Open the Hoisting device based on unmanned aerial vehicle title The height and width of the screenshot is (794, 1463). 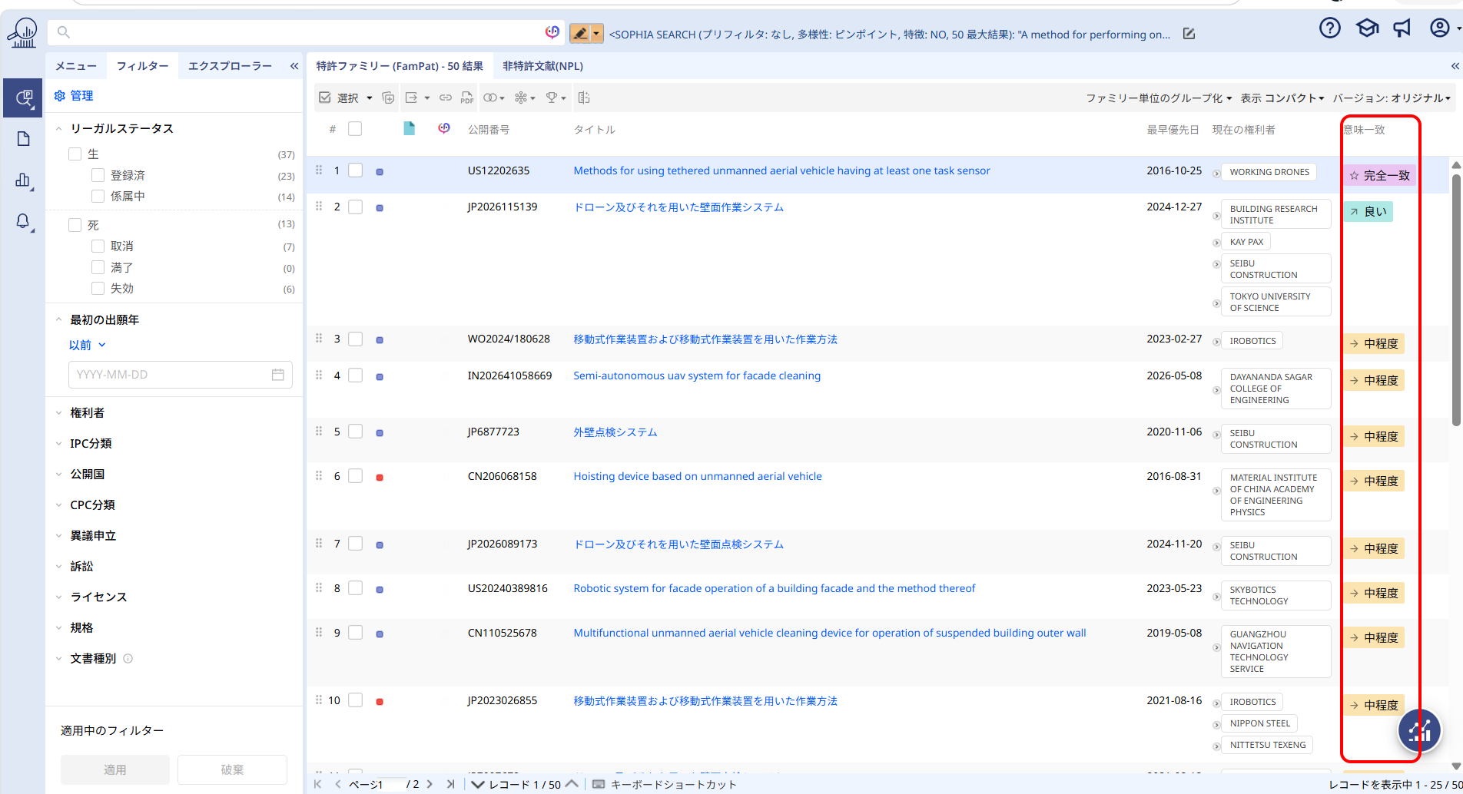click(x=698, y=476)
